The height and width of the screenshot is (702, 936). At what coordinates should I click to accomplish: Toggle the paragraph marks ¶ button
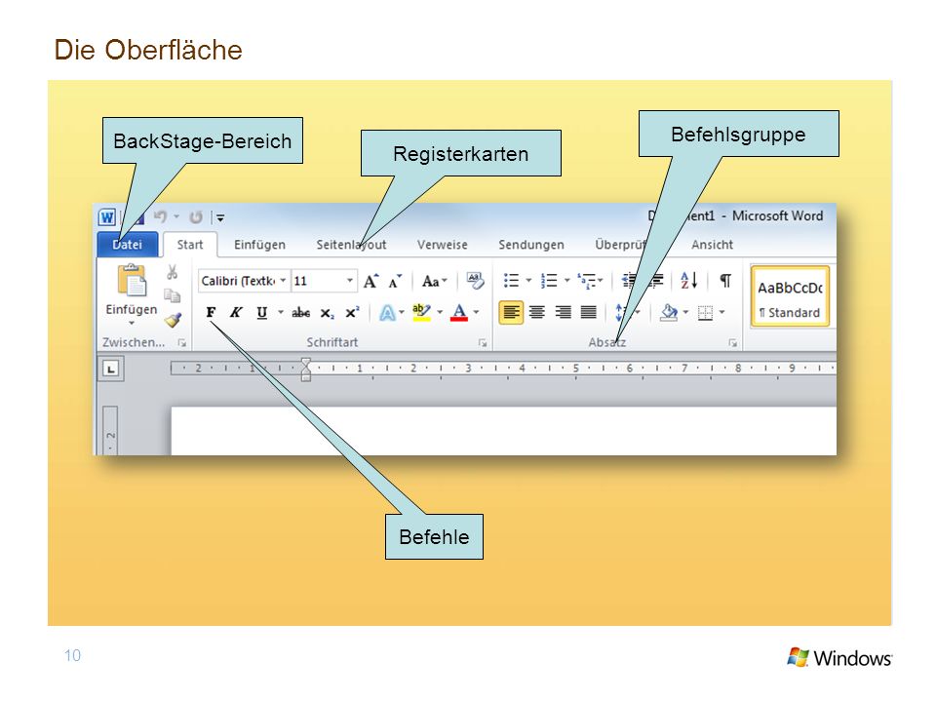click(x=725, y=281)
